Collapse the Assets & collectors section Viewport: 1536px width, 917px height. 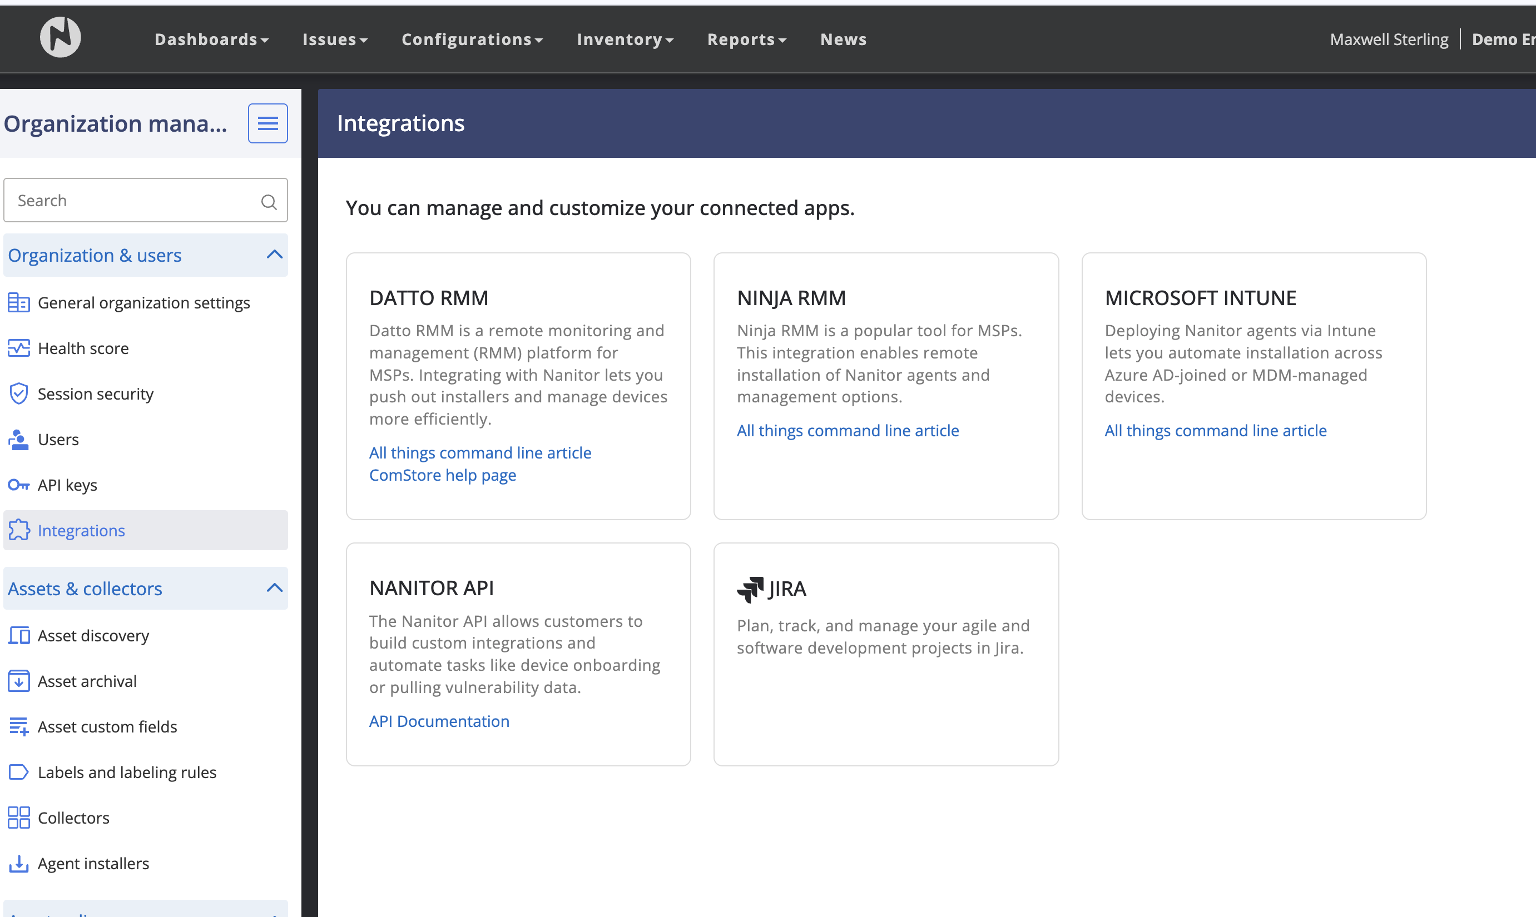pos(275,588)
